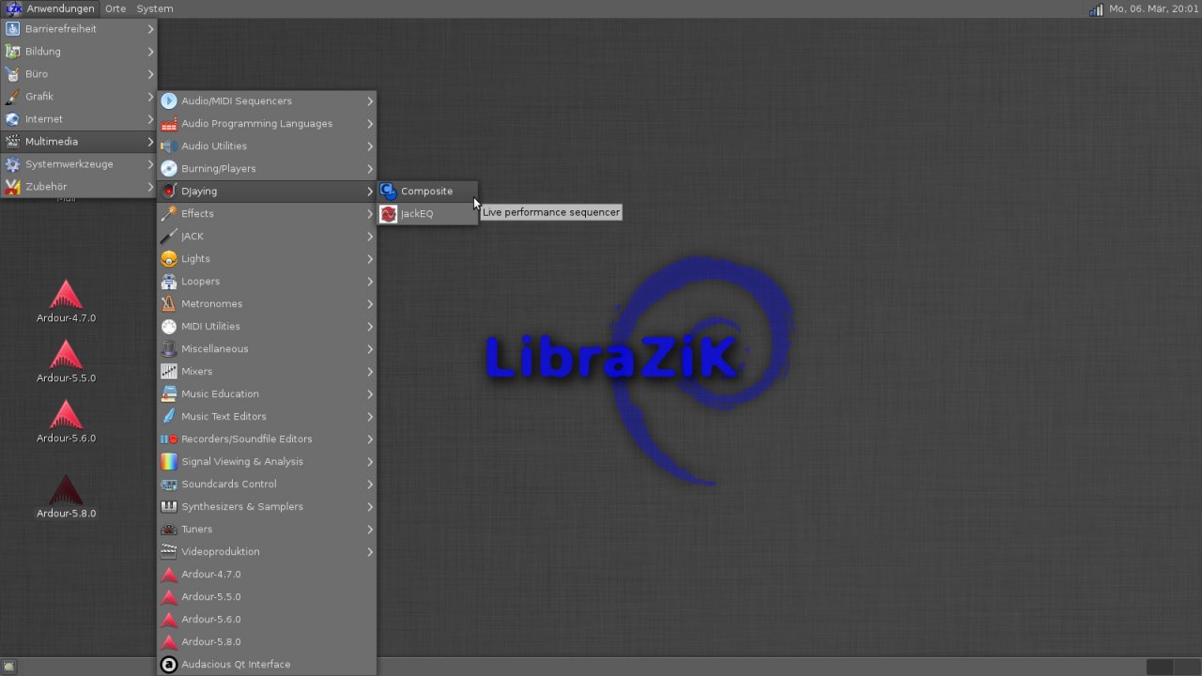Launch Ardour-5.8.0 from the Multimedia menu
Screen dimensions: 1202x676
click(267, 641)
